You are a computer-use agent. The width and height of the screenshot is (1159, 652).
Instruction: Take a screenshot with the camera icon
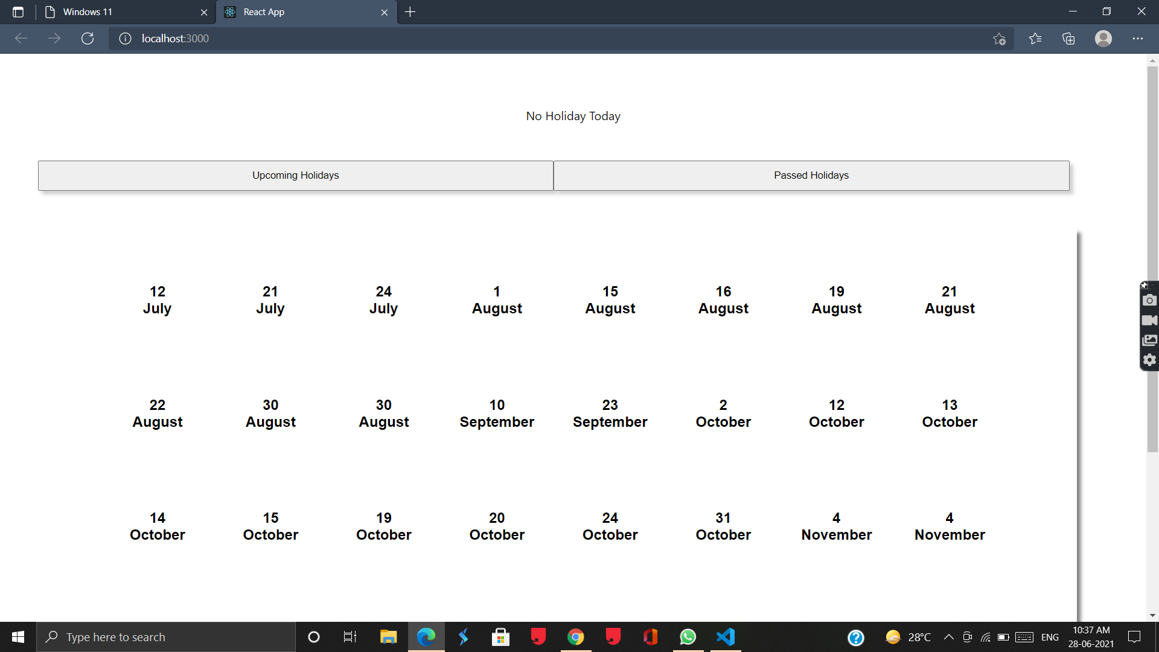click(1149, 300)
